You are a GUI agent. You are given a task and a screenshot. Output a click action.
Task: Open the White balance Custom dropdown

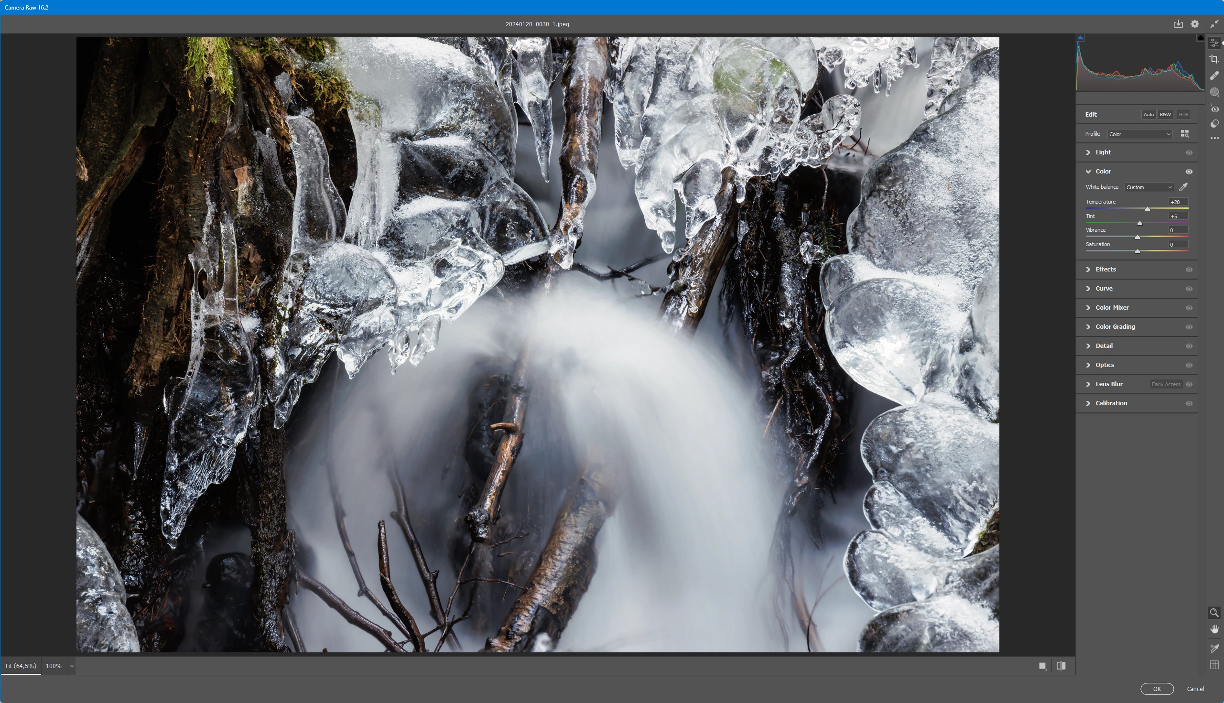click(1148, 187)
